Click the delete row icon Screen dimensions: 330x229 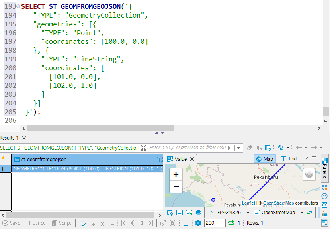(111, 223)
